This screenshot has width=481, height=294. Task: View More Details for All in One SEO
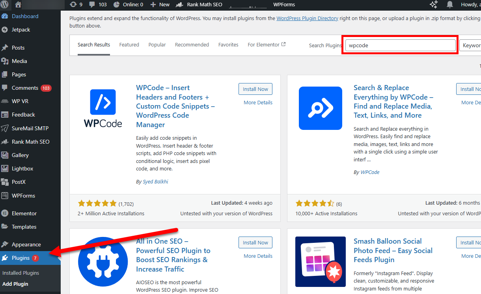pos(258,256)
